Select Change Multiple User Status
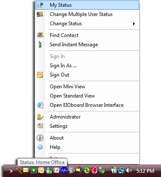 [87, 14]
